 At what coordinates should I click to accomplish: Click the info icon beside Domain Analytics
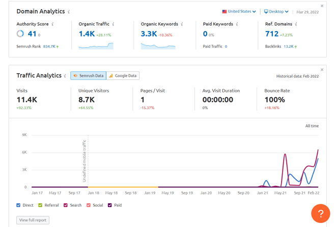point(69,12)
